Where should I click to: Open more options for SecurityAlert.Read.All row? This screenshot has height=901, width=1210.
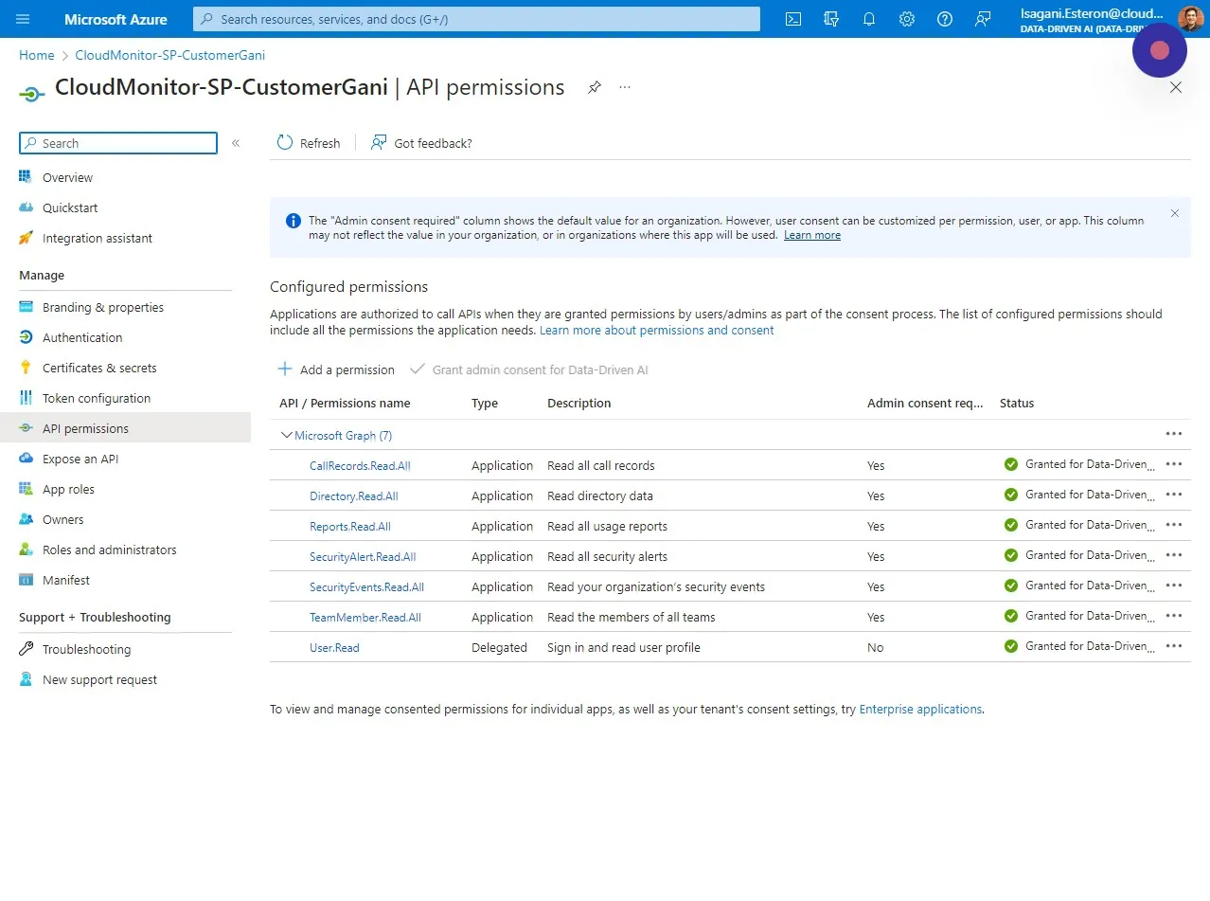tap(1174, 555)
